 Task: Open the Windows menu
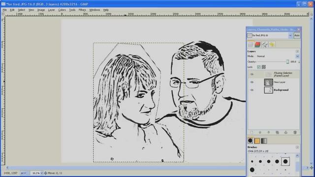point(94,10)
